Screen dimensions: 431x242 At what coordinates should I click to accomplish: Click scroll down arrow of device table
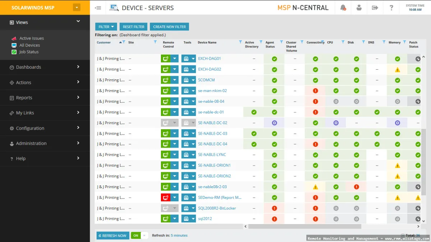pyautogui.click(x=423, y=222)
